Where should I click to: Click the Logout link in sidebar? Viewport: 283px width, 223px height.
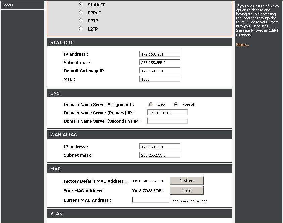pos(8,5)
